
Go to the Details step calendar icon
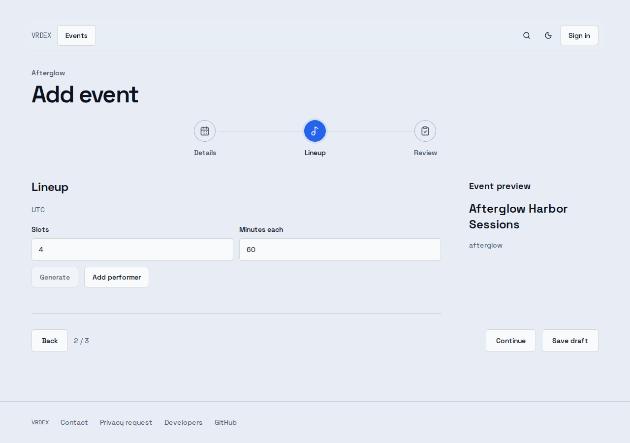(x=205, y=131)
